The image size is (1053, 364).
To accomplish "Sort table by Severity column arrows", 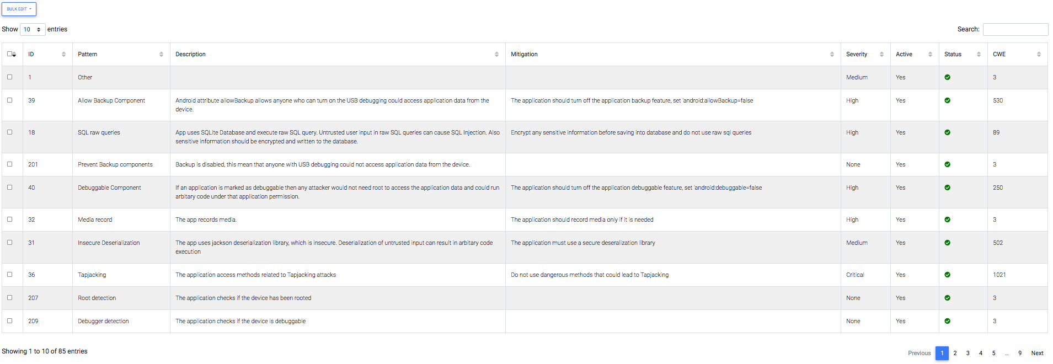I will tap(881, 54).
